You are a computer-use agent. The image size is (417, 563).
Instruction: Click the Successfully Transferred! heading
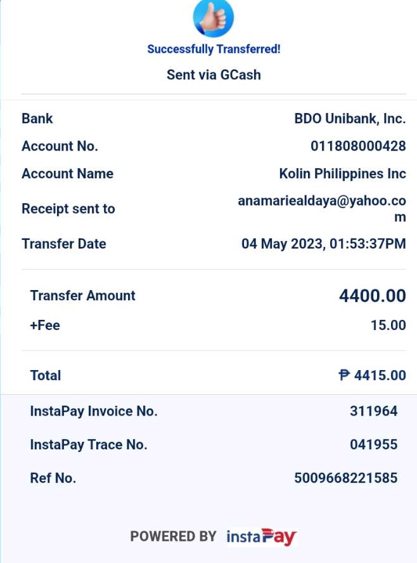[214, 49]
